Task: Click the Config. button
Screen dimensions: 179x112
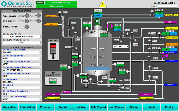Action: click(169, 107)
